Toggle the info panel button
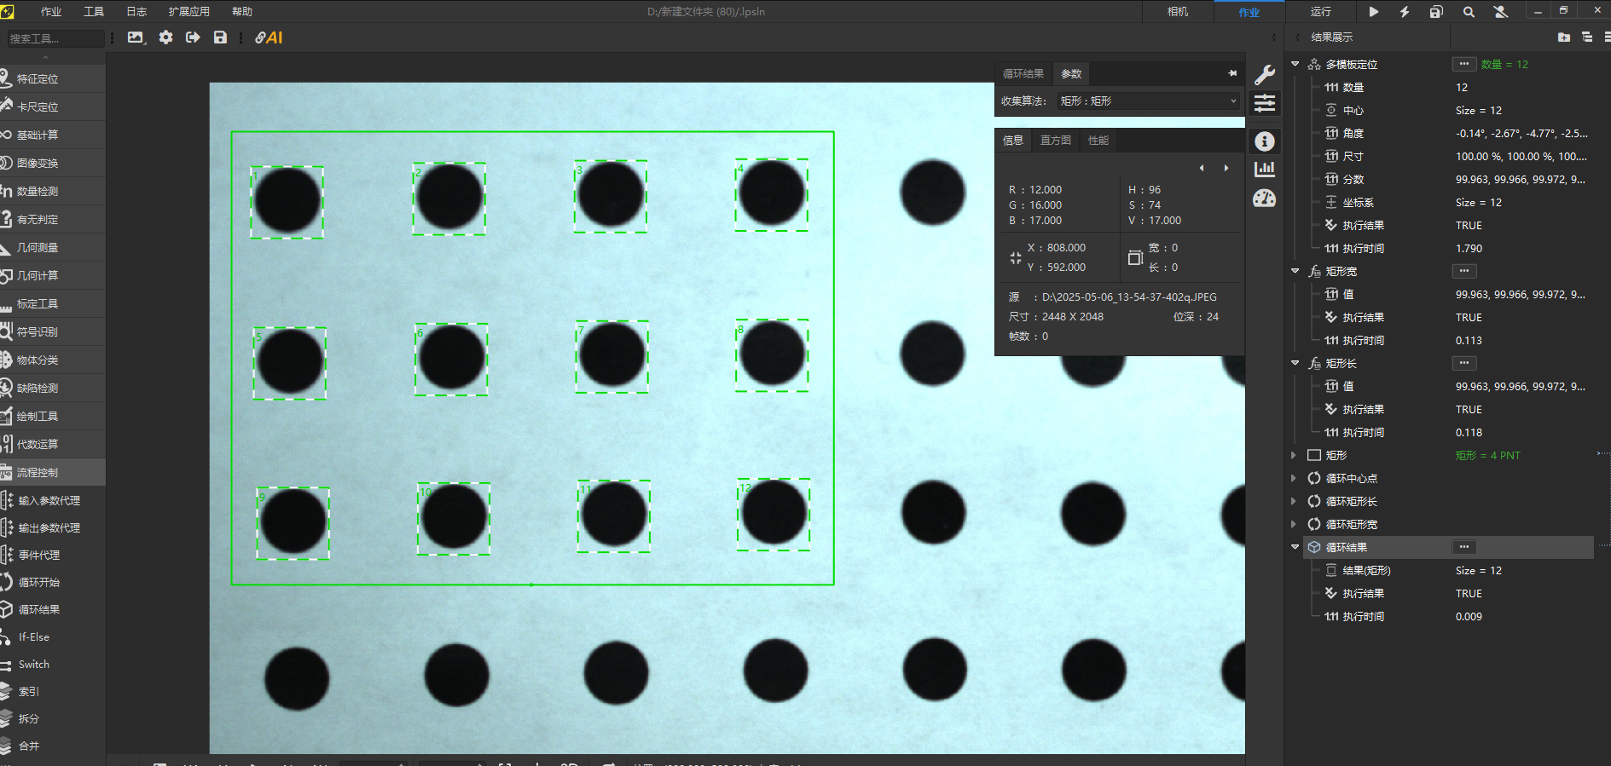This screenshot has height=766, width=1611. coord(1265,141)
